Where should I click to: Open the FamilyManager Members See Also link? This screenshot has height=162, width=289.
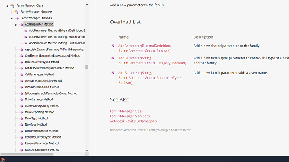click(x=129, y=116)
